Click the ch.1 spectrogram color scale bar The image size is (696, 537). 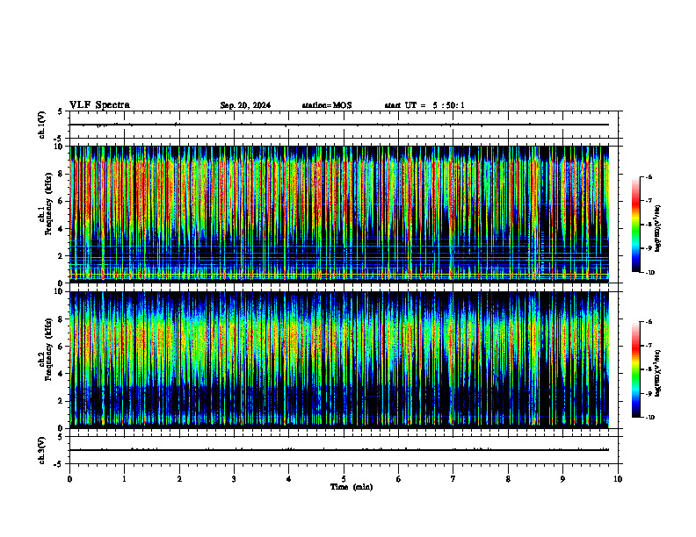coord(636,225)
